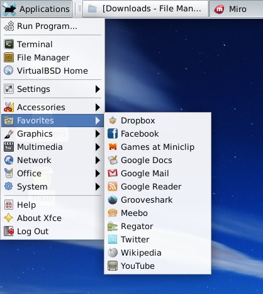Choose Log Out from the menu
The image size is (263, 294).
[x=52, y=231]
